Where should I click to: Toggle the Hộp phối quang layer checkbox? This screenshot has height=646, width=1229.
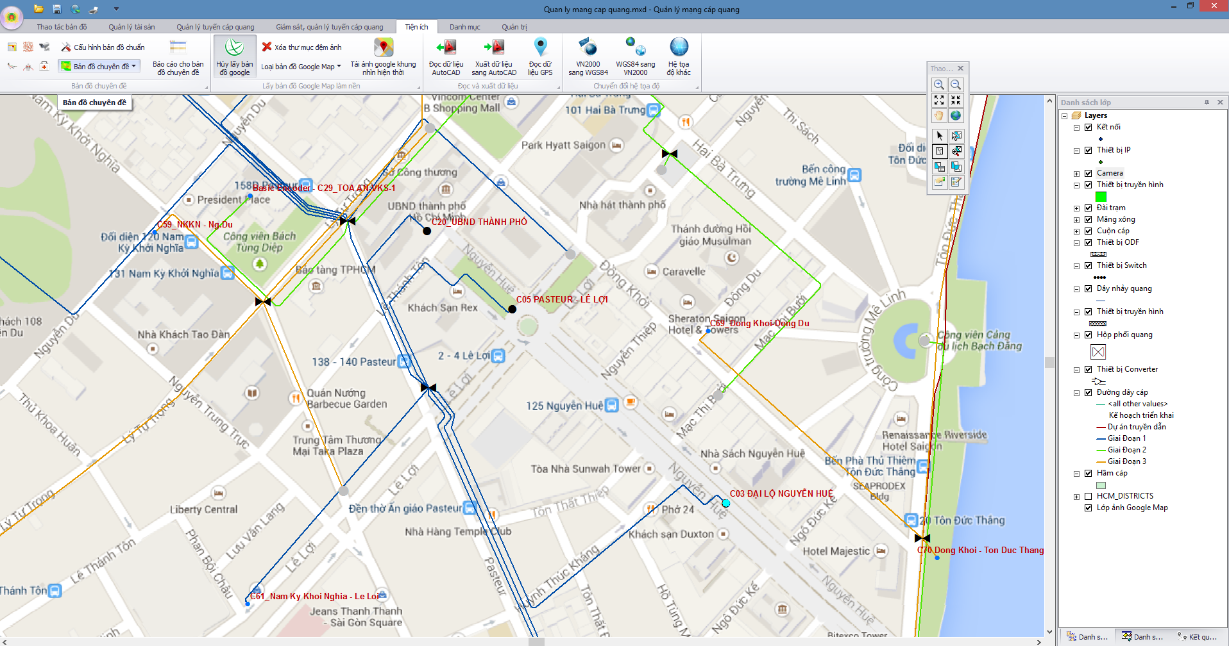tap(1088, 335)
